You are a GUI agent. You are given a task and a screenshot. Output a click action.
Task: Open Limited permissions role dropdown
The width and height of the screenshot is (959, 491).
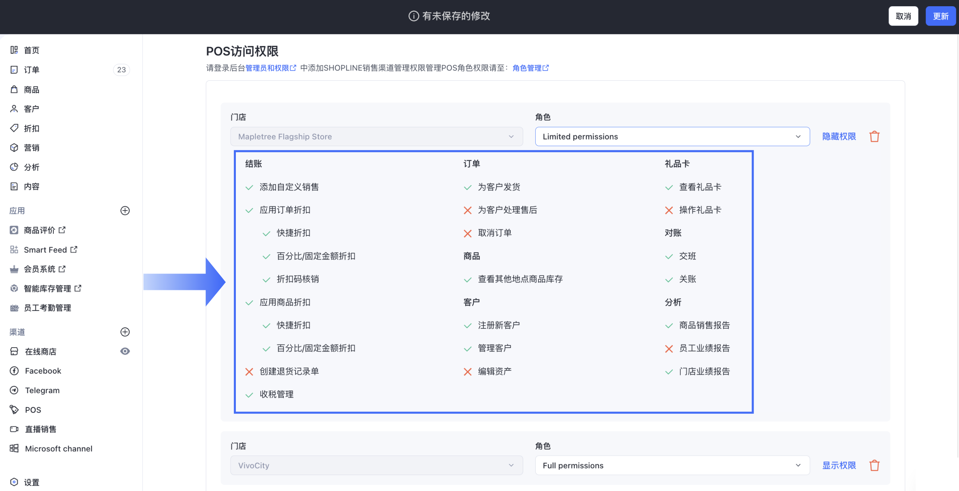[x=672, y=136]
